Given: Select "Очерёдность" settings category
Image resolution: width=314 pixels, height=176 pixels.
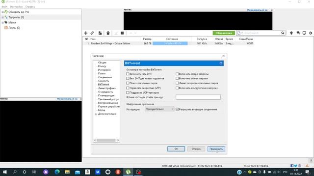Looking at the screenshot, I should pyautogui.click(x=105, y=92).
